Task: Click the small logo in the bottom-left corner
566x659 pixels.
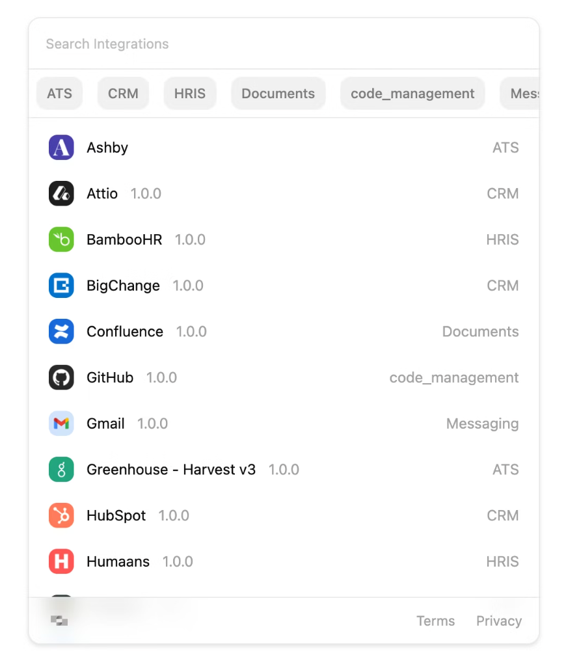Action: coord(59,621)
